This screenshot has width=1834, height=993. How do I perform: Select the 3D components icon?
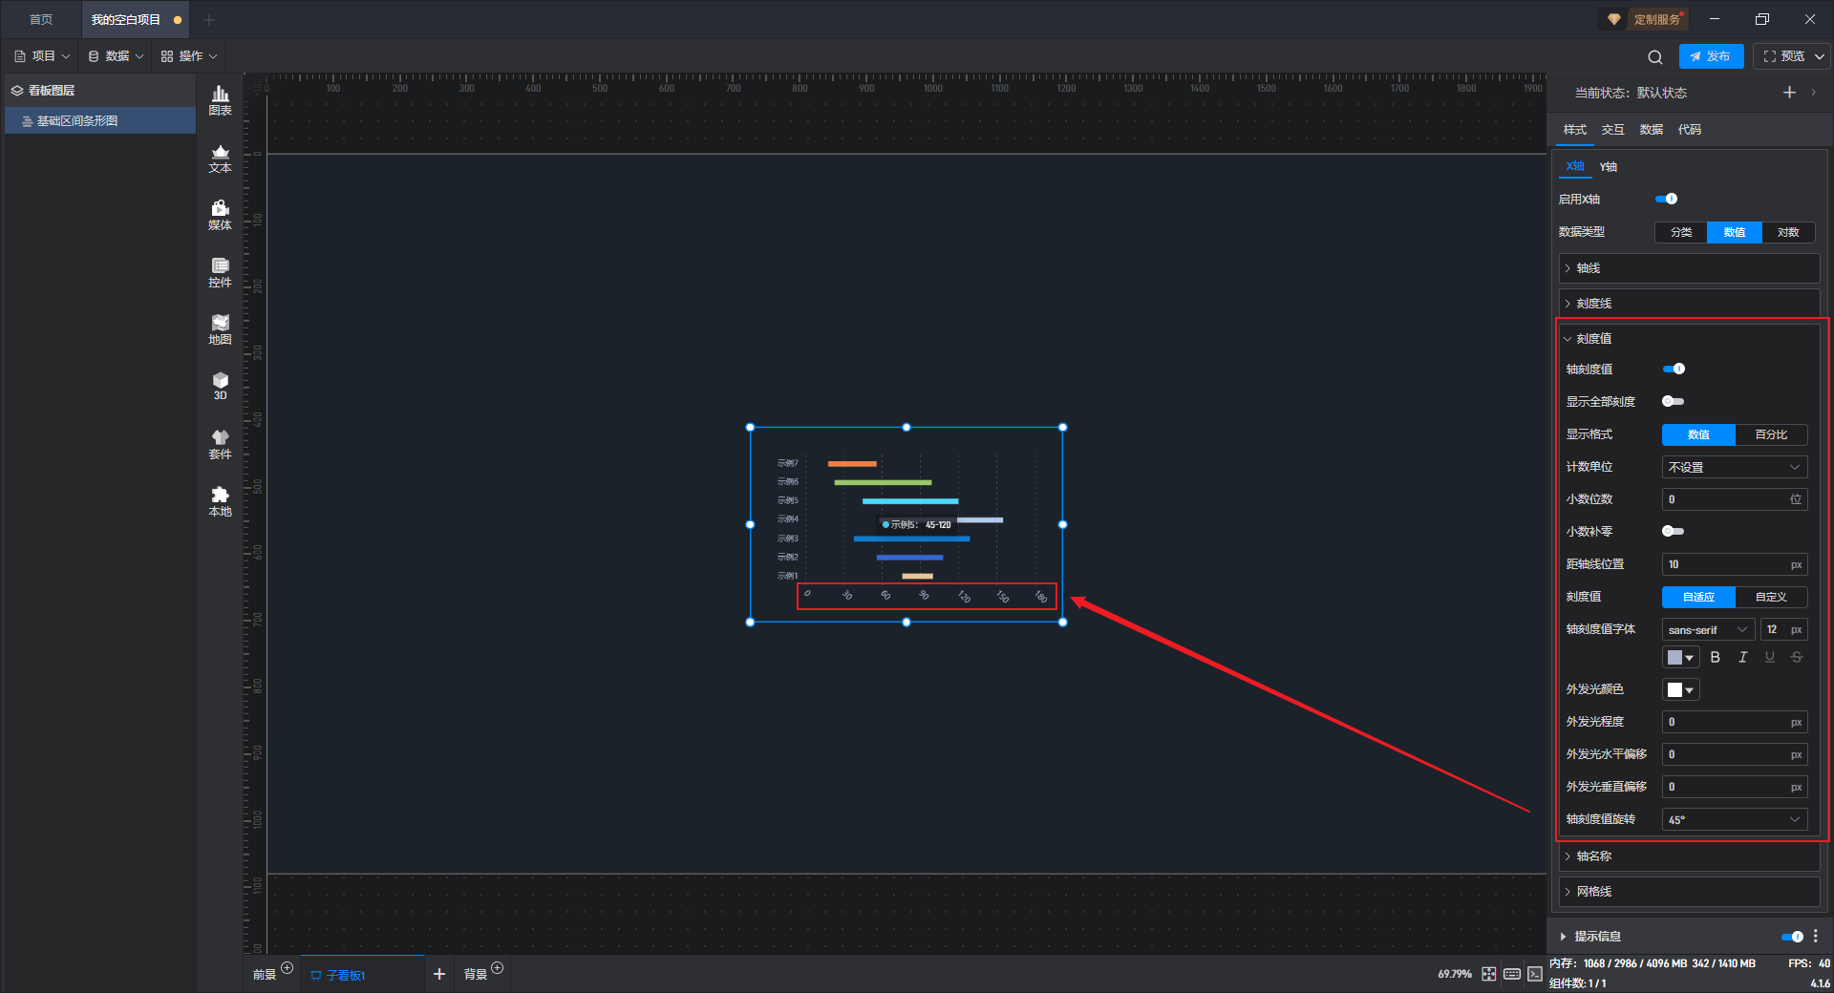(220, 386)
